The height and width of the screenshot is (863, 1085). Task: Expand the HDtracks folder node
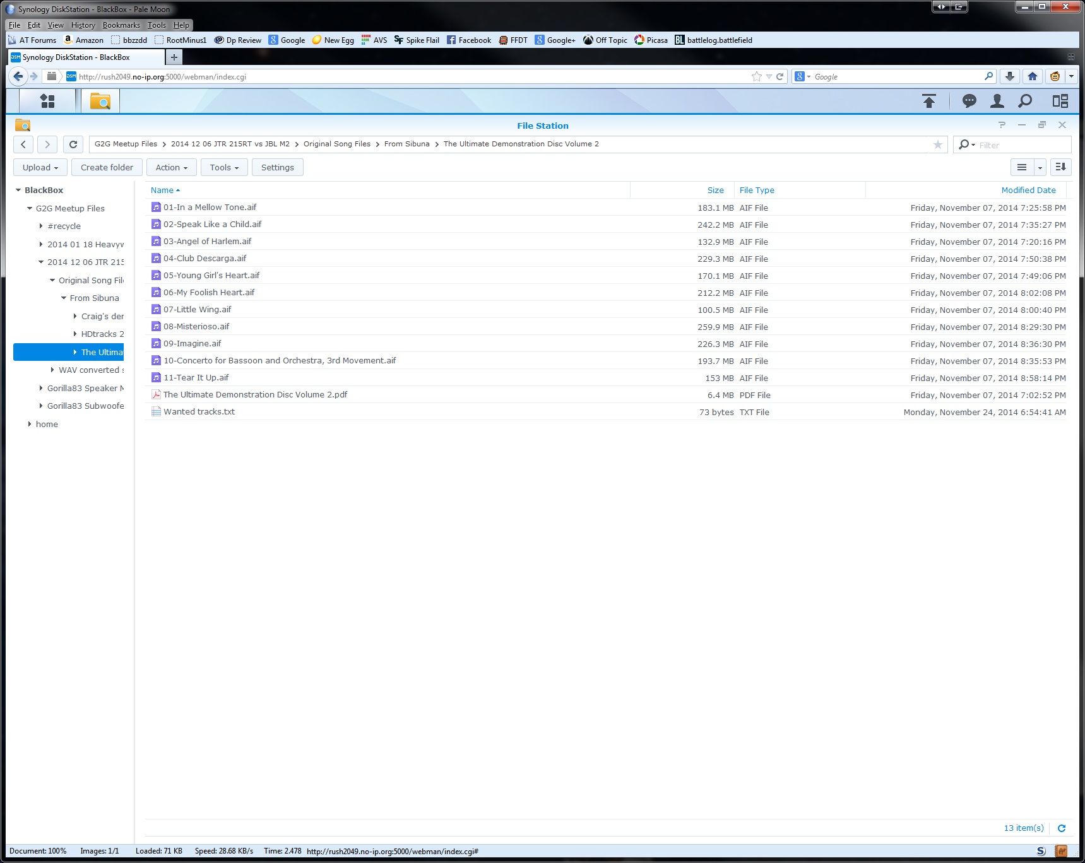pos(75,334)
